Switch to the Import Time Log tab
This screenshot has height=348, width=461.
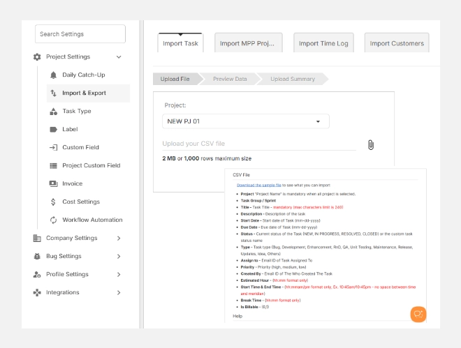tap(323, 43)
